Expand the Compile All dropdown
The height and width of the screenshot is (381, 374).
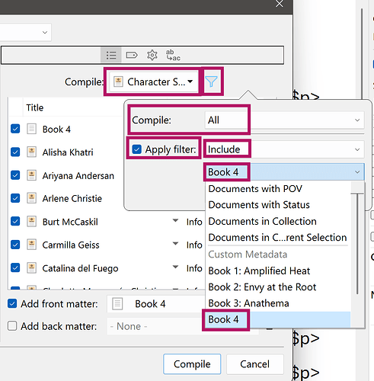tap(284, 120)
